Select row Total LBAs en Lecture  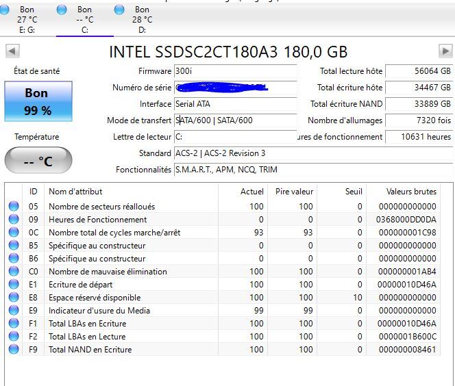point(223,337)
